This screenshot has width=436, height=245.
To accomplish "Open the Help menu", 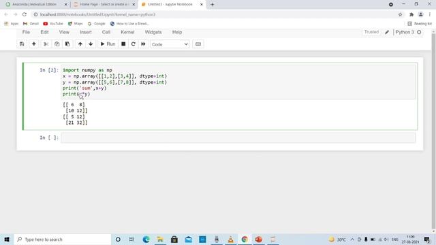I will (177, 32).
